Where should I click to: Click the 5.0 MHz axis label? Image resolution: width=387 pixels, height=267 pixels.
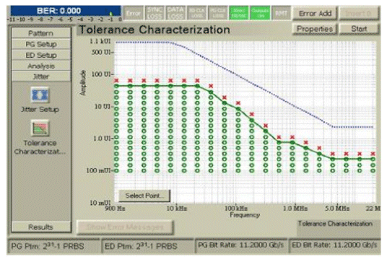(337, 209)
